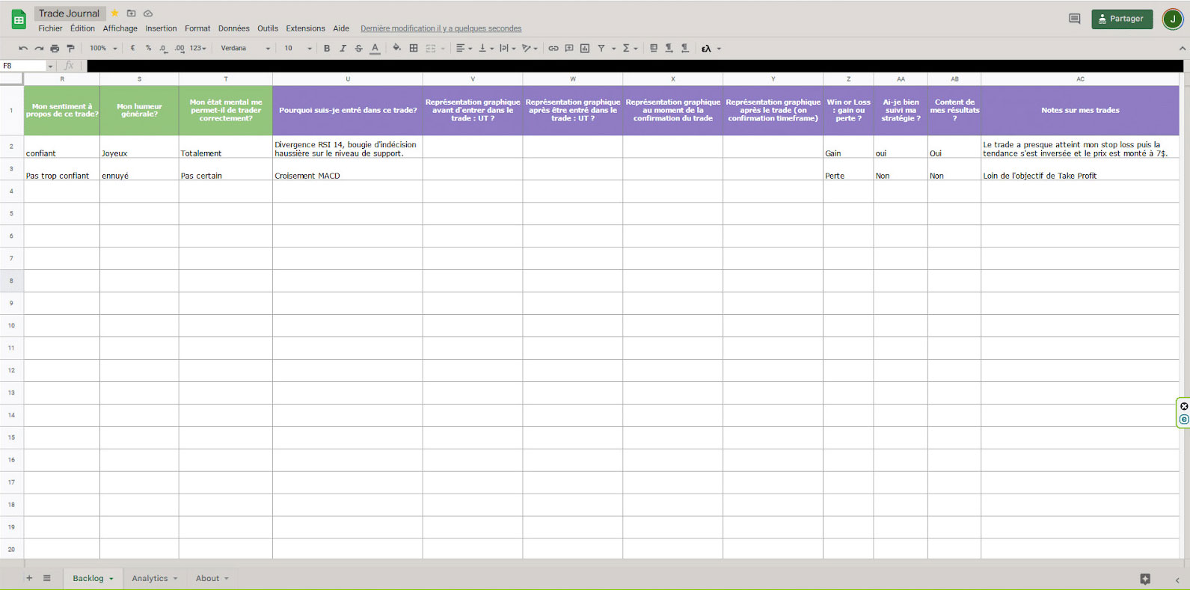Format as currency using the euro icon
1190x590 pixels.
[x=132, y=48]
